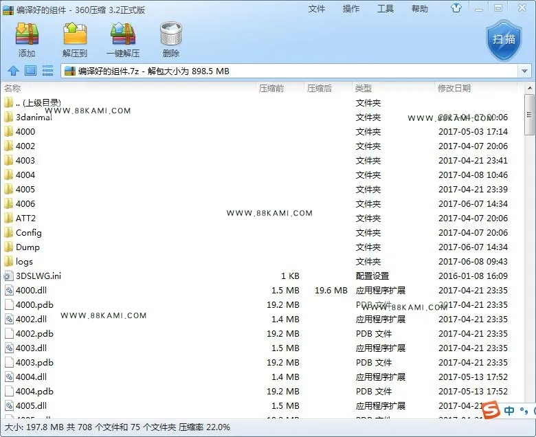Go up with the blue arrow icon
Viewport: 536px width, 437px height.
[x=13, y=71]
